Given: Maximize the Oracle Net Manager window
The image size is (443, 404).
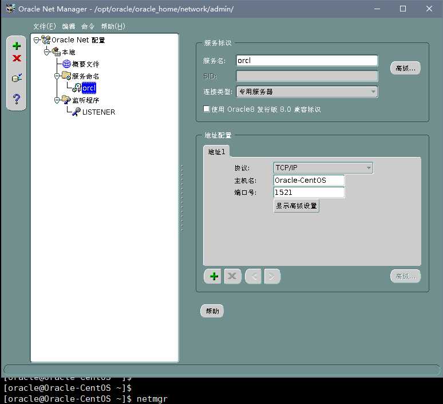Looking at the screenshot, I should 403,9.
